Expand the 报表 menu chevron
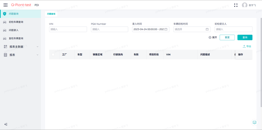262x130 pixels. click(x=38, y=55)
